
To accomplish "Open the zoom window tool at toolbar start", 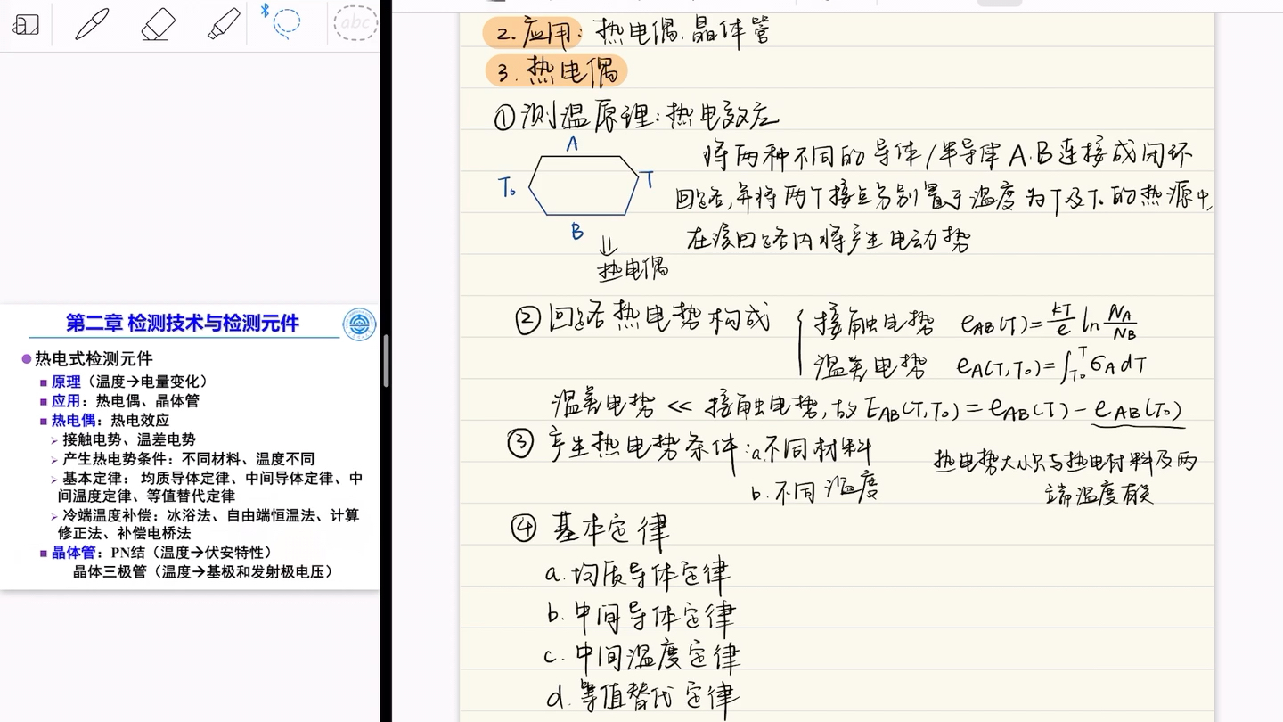I will (x=26, y=25).
